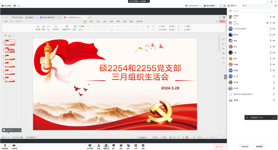
Task: Open the 形状 shapes dropdown
Action: coord(162,26)
